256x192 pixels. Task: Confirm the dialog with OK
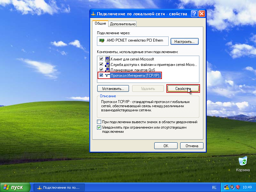click(x=166, y=146)
